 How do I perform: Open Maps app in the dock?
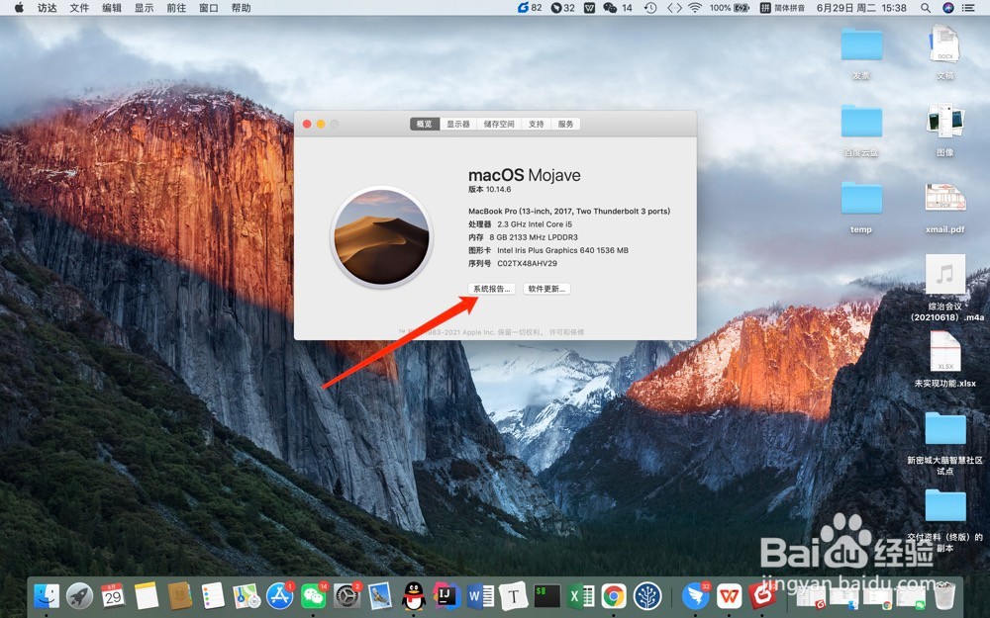pyautogui.click(x=247, y=596)
